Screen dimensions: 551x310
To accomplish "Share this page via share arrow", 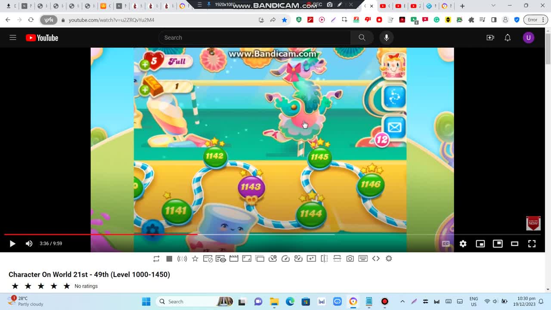I will click(272, 20).
